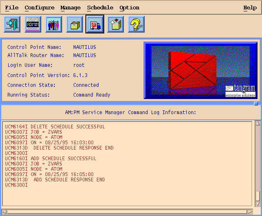Open the Help menu
The width and height of the screenshot is (262, 216).
[250, 8]
